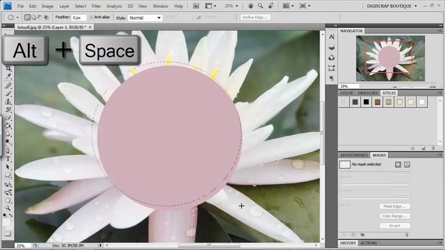Screen dimensions: 445x250
Task: Select the Brush tool
Action: point(8,93)
